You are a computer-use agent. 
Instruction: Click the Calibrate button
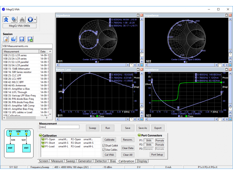coord(109,140)
